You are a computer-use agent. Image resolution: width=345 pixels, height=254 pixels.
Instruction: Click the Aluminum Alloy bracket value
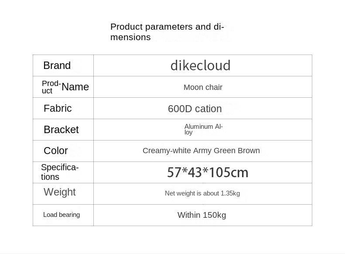tap(203, 129)
